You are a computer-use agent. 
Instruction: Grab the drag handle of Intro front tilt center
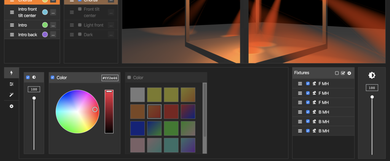(x=12, y=12)
